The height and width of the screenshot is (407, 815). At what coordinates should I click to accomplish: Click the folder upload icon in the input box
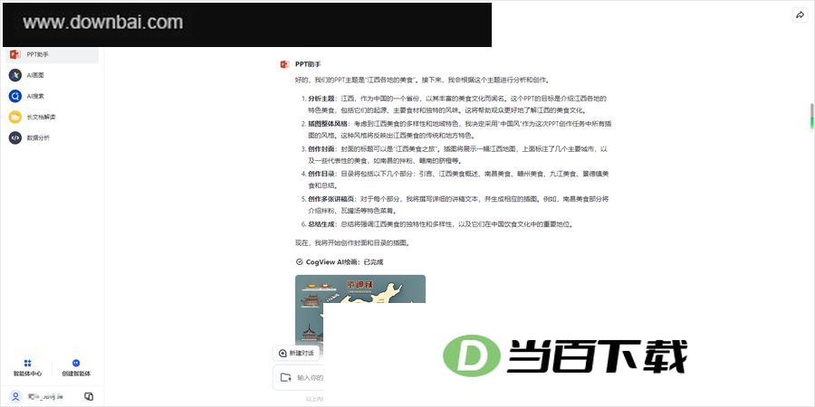[285, 377]
